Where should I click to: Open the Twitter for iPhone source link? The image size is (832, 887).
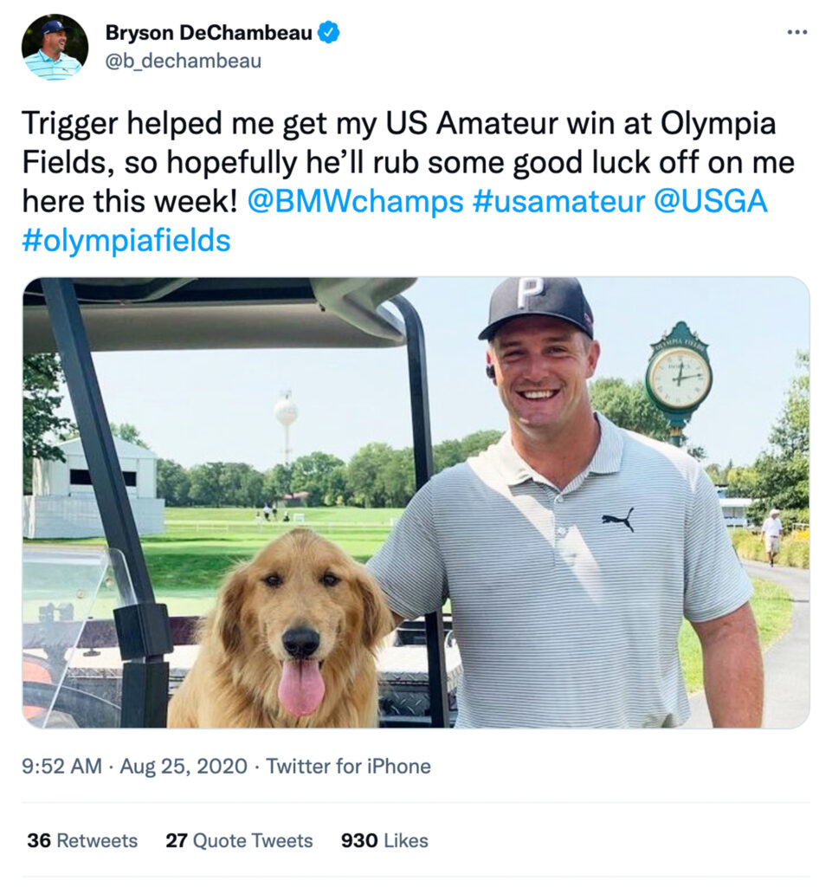click(x=348, y=767)
